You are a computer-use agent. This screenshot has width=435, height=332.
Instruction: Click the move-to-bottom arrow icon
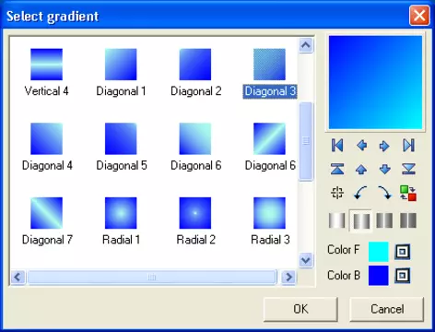[x=408, y=169]
